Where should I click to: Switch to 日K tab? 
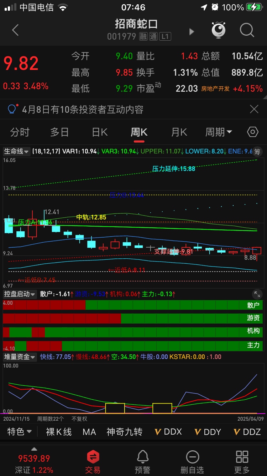click(x=99, y=132)
